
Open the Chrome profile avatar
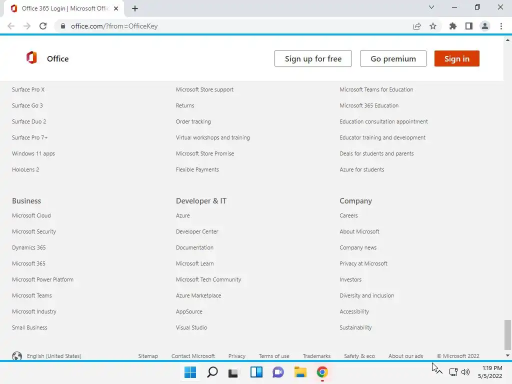485,26
